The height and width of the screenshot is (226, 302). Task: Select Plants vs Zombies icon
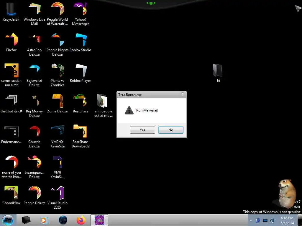pyautogui.click(x=58, y=75)
